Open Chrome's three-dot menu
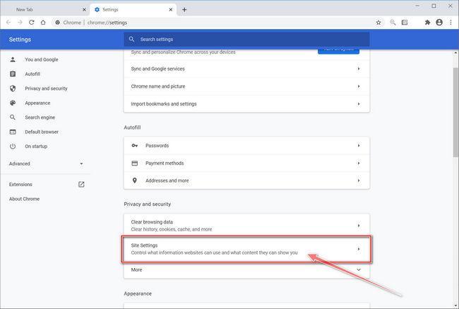The image size is (459, 309). tap(450, 23)
